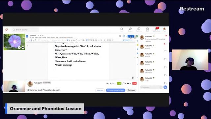
Task: Click the Paint format roller icon
Action: pos(36,40)
